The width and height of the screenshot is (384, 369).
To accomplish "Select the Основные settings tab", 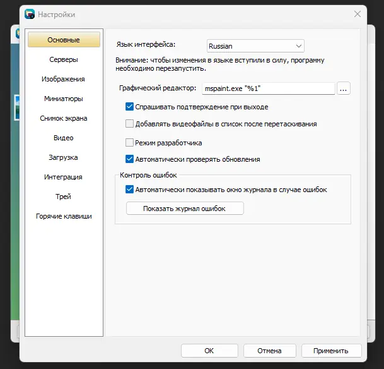I will pyautogui.click(x=64, y=40).
